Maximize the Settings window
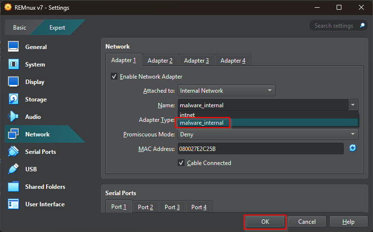373x232 pixels. coord(339,7)
